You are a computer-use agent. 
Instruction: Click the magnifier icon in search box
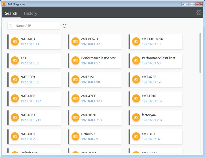pyautogui.click(x=10, y=26)
